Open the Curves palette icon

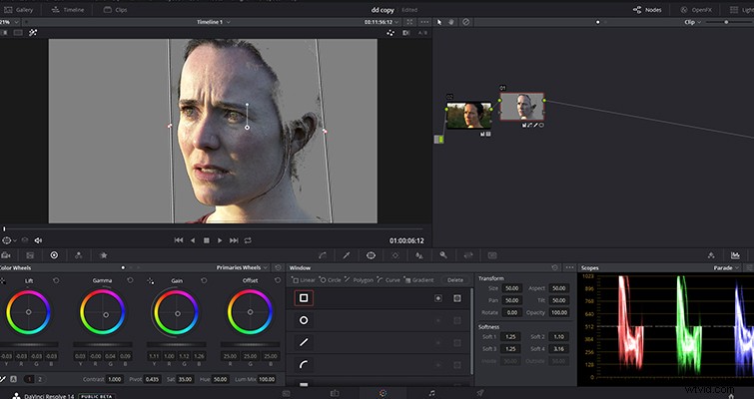[323, 255]
